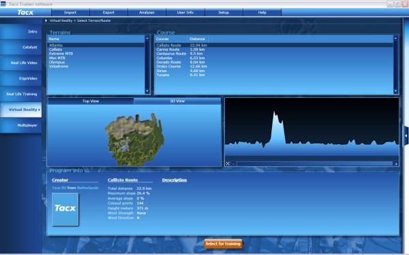Open the Setup menu
The height and width of the screenshot is (255, 409).
(224, 12)
